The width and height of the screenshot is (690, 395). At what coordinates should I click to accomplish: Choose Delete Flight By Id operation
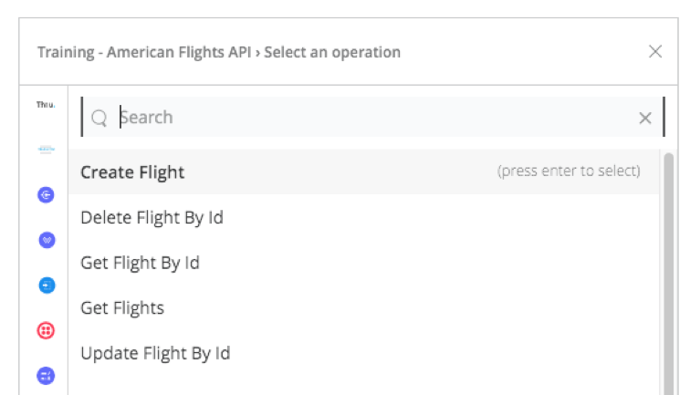[363, 217]
